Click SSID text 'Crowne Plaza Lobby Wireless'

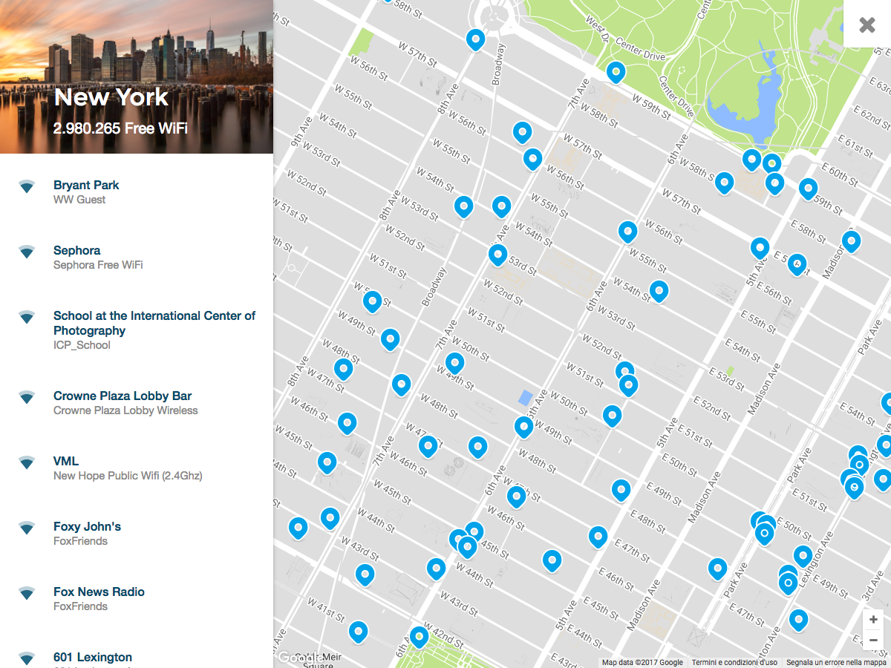pos(125,410)
